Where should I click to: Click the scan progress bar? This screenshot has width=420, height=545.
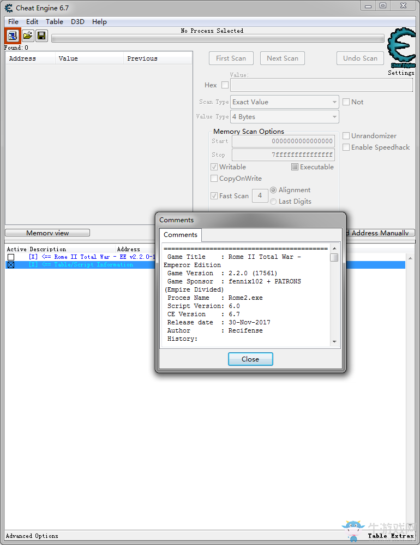coord(218,38)
